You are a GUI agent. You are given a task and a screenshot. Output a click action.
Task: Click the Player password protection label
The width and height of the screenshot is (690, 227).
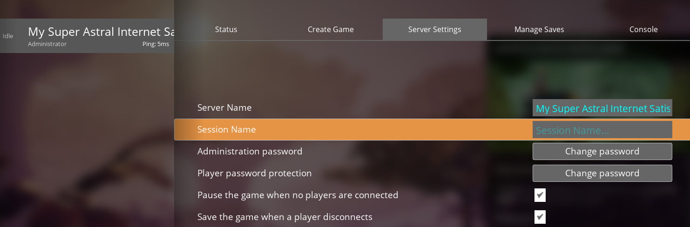click(254, 173)
